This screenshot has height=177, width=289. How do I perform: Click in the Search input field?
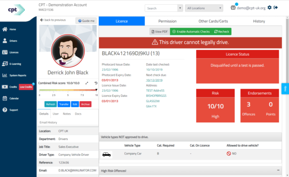[x=161, y=8]
